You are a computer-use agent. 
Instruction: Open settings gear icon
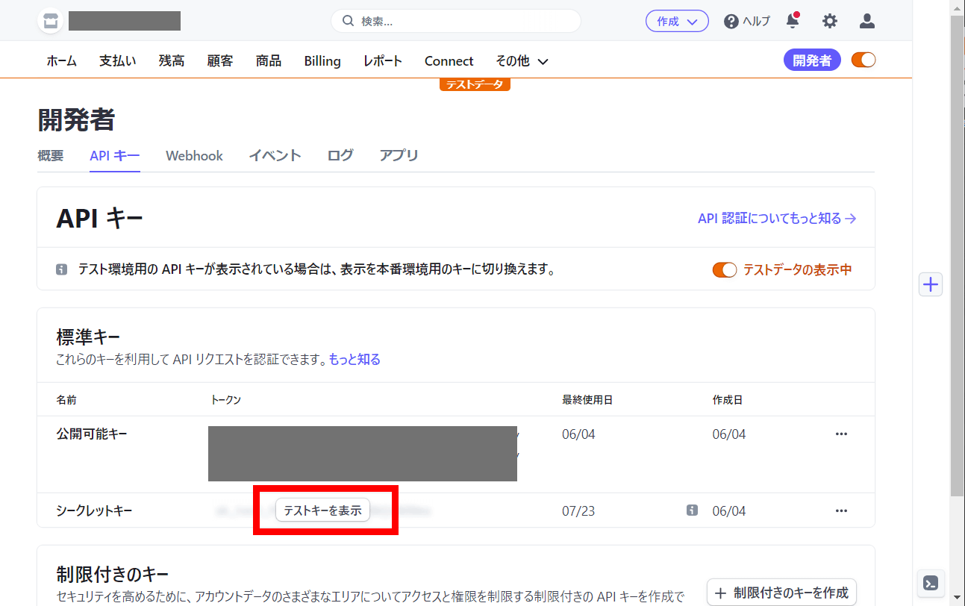point(830,22)
